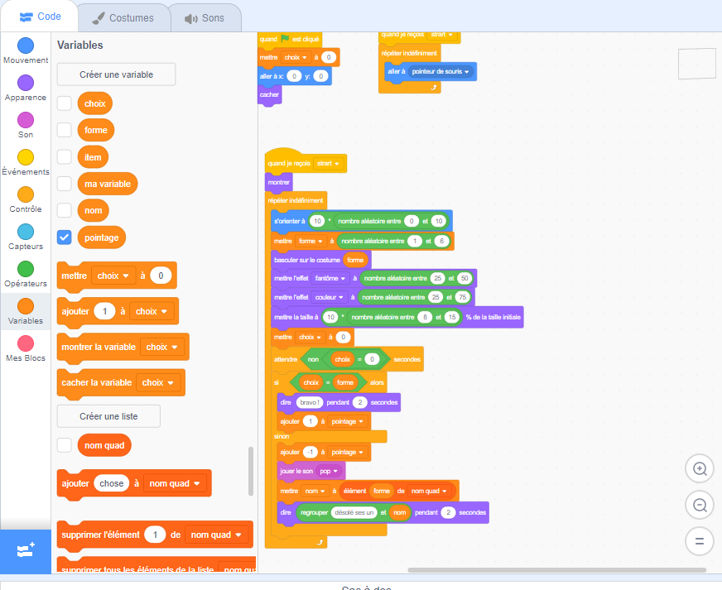
Task: Select the ma variable reporter block
Action: pyautogui.click(x=108, y=184)
